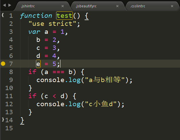Viewport: 180px width, 140px height.
Task: Switch to the .jshintrc tab
Action: (x=42, y=6)
